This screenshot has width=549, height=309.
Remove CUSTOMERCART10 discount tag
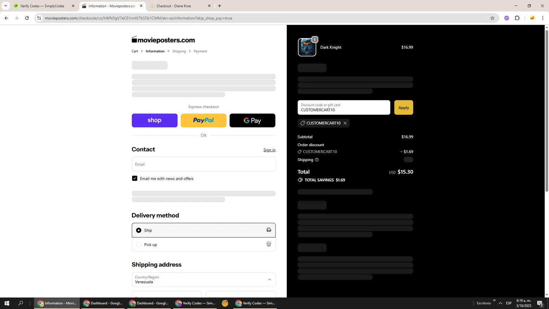tap(345, 123)
